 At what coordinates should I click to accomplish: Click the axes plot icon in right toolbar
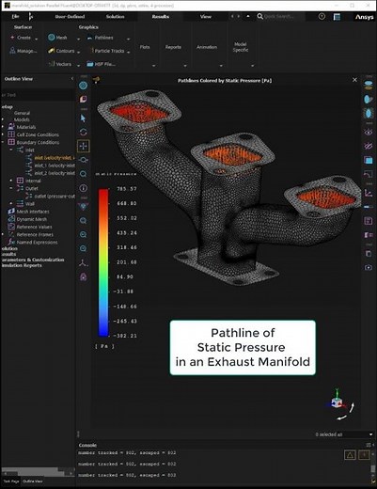[369, 193]
